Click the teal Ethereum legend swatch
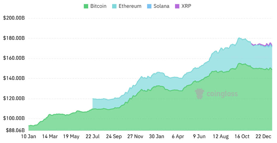This screenshot has width=277, height=143. [114, 6]
